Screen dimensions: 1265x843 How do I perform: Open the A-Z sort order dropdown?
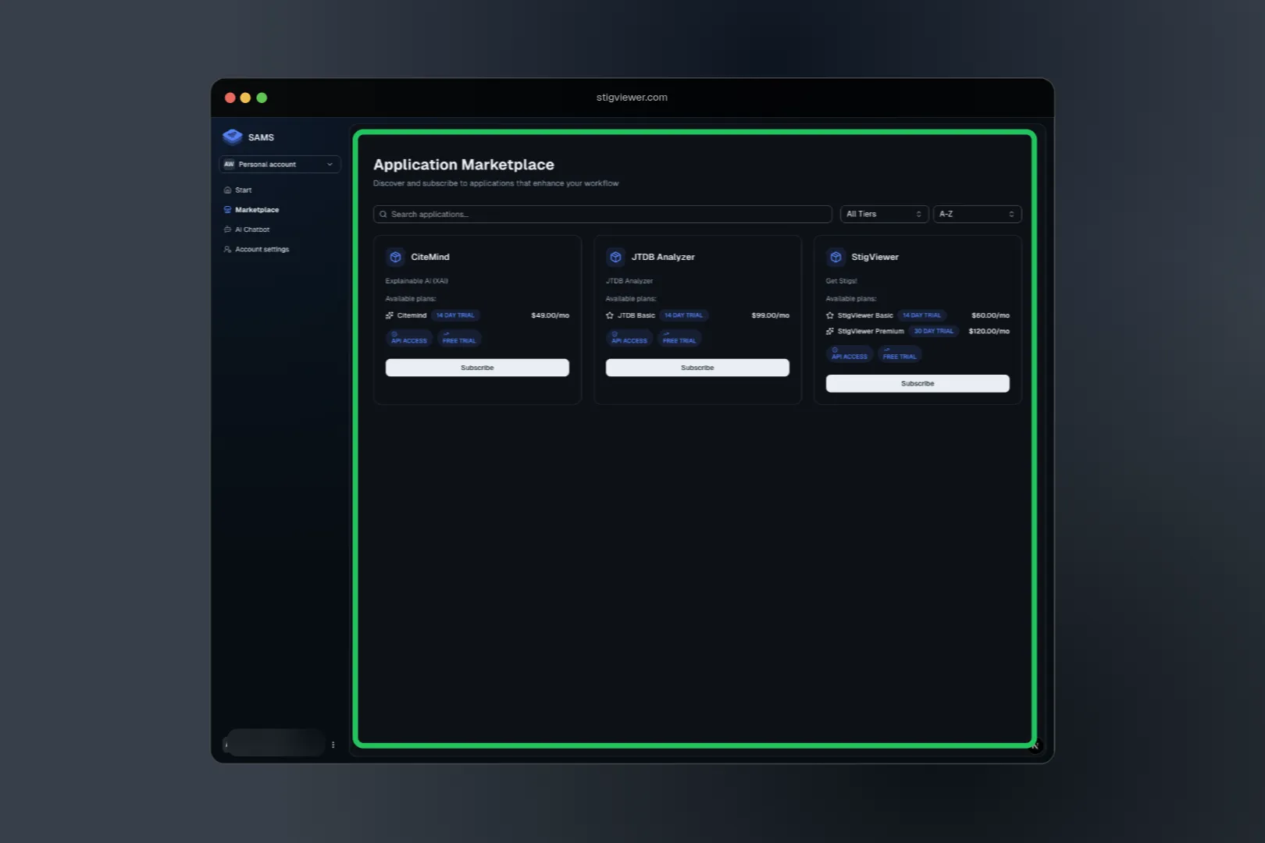[976, 213]
